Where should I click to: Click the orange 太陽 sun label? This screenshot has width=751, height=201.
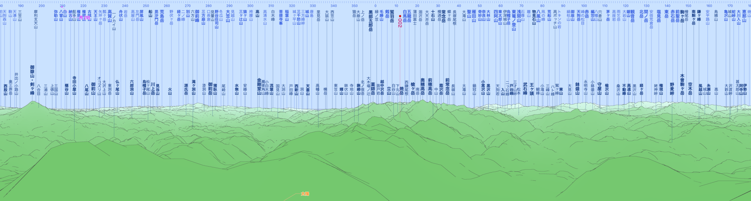pos(305,194)
